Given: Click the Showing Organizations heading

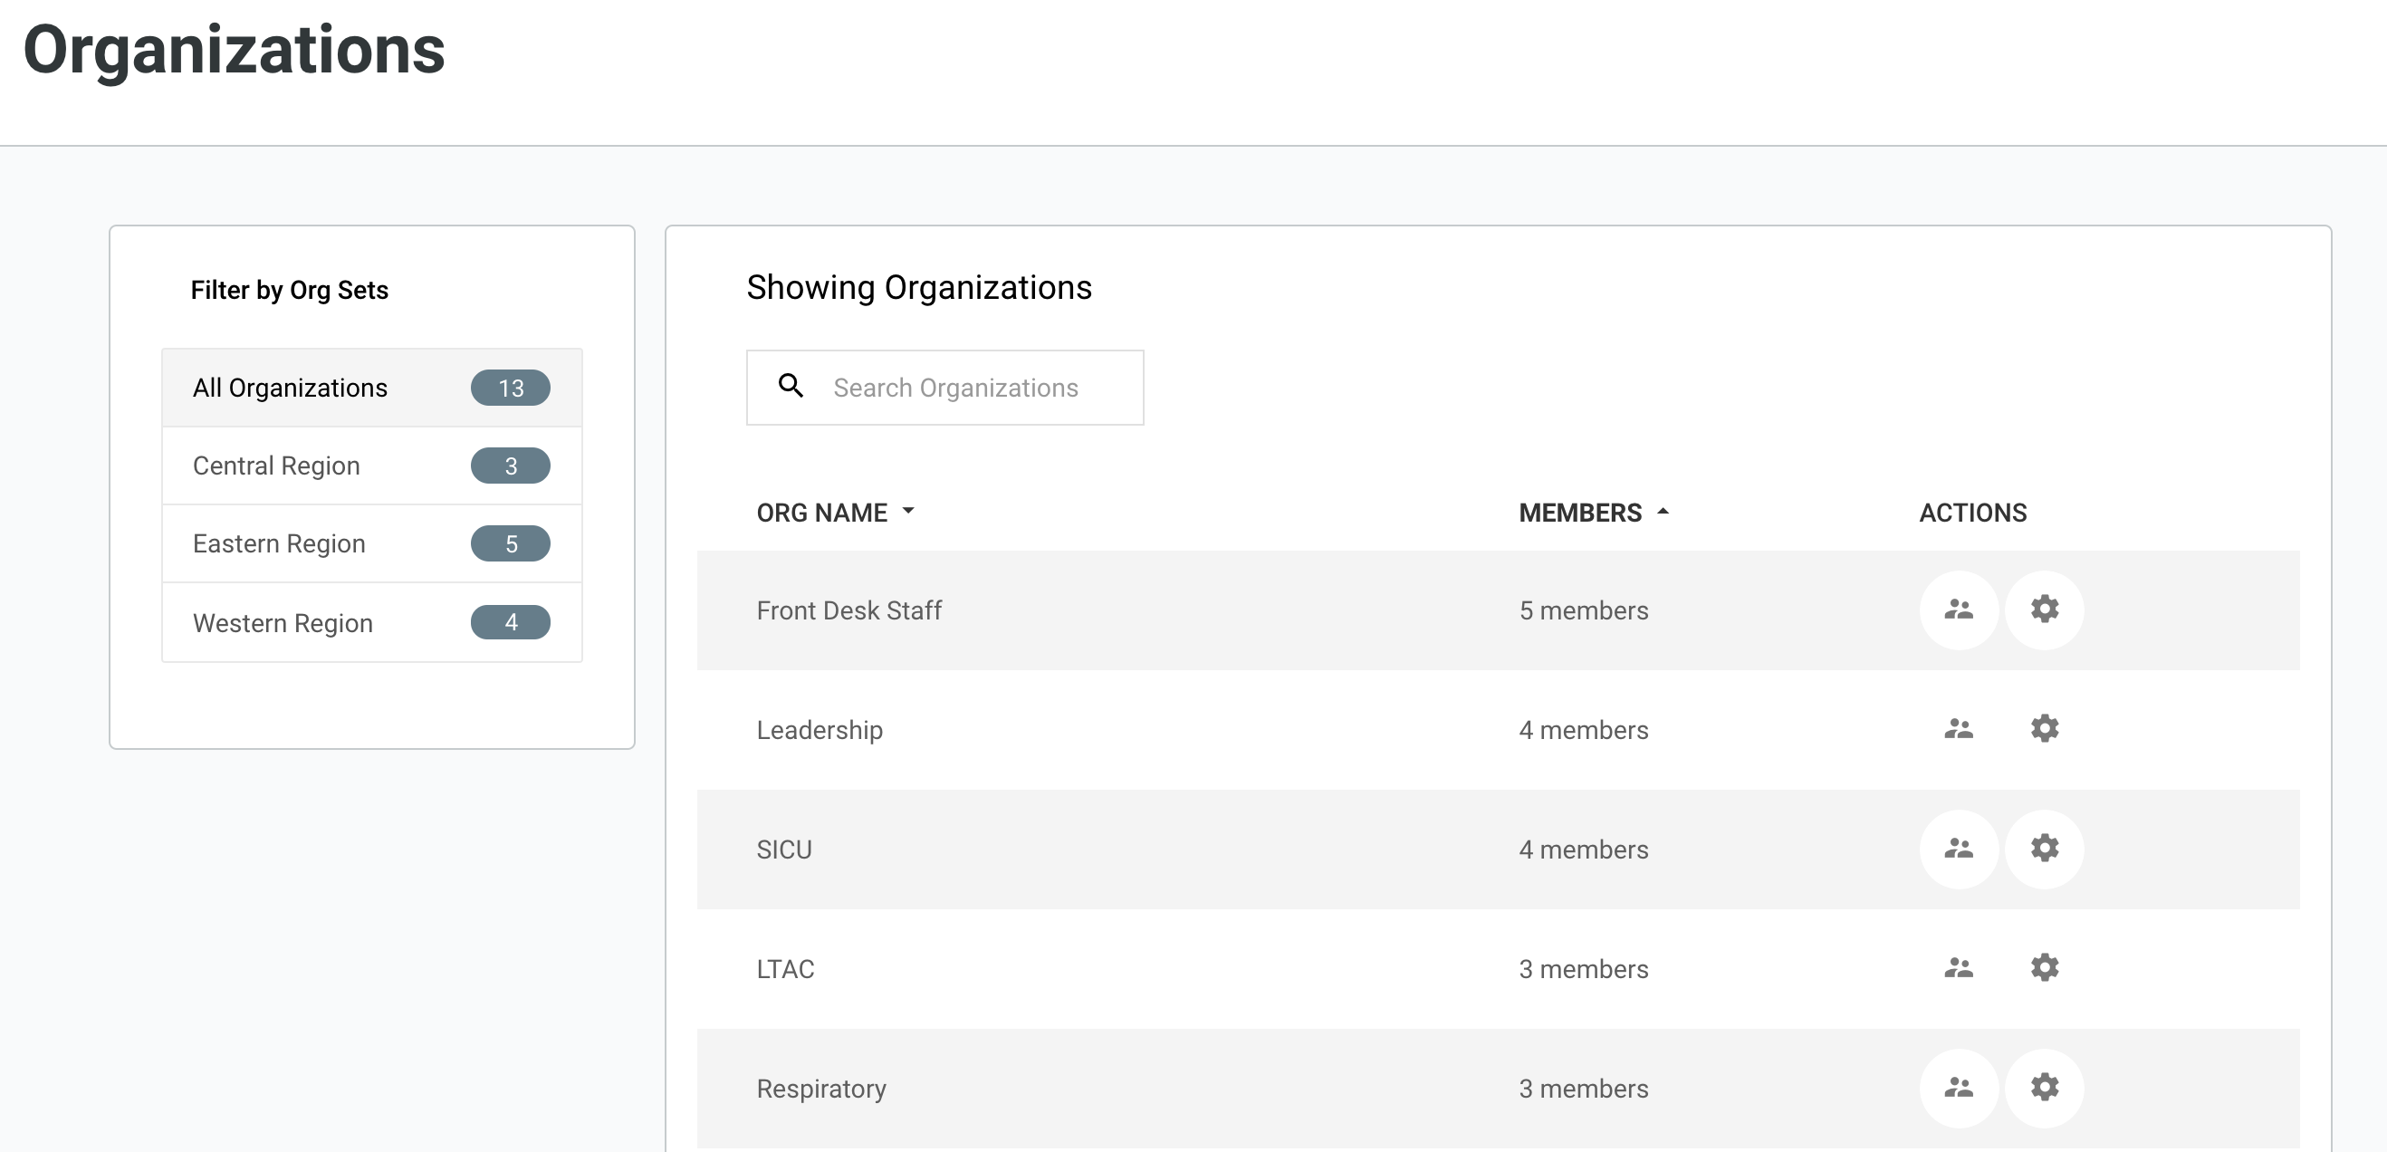Looking at the screenshot, I should point(919,288).
